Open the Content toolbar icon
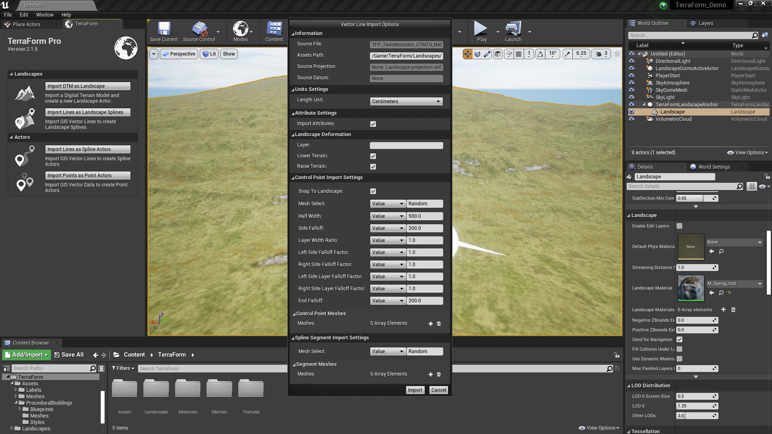This screenshot has width=772, height=434. click(274, 31)
